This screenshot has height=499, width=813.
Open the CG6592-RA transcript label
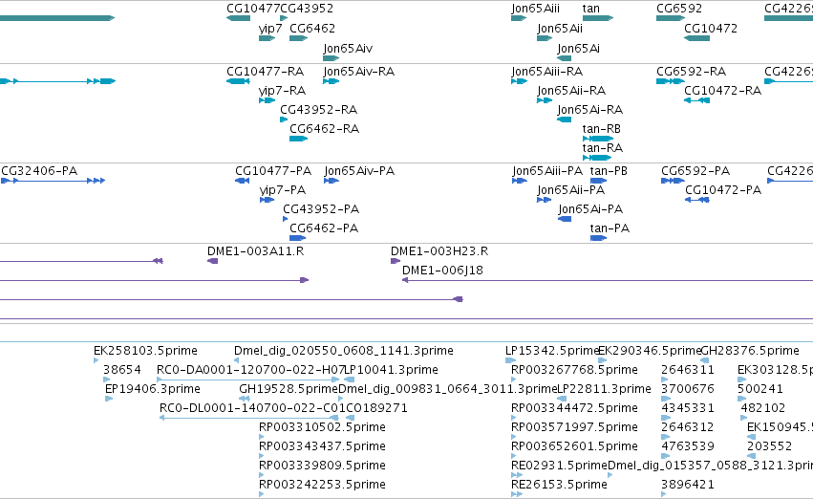pos(691,72)
